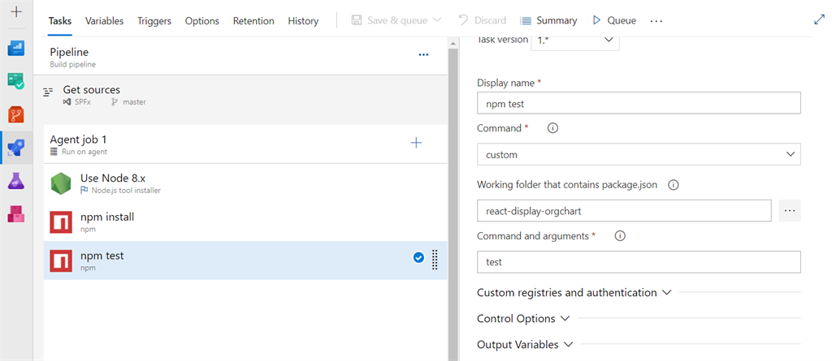Open Test Plans flask icon
Screen dimensions: 832x361
pos(16,181)
